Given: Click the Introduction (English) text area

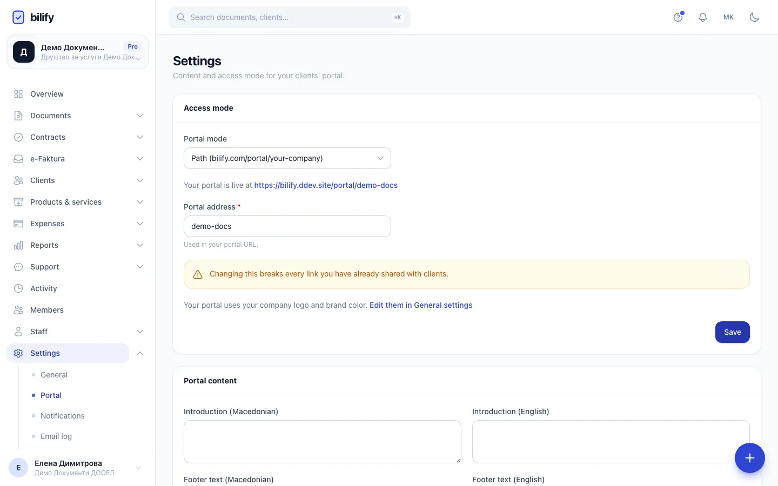Looking at the screenshot, I should click(x=611, y=442).
